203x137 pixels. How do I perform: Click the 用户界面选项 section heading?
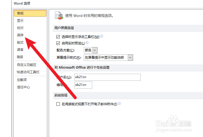click(x=64, y=28)
